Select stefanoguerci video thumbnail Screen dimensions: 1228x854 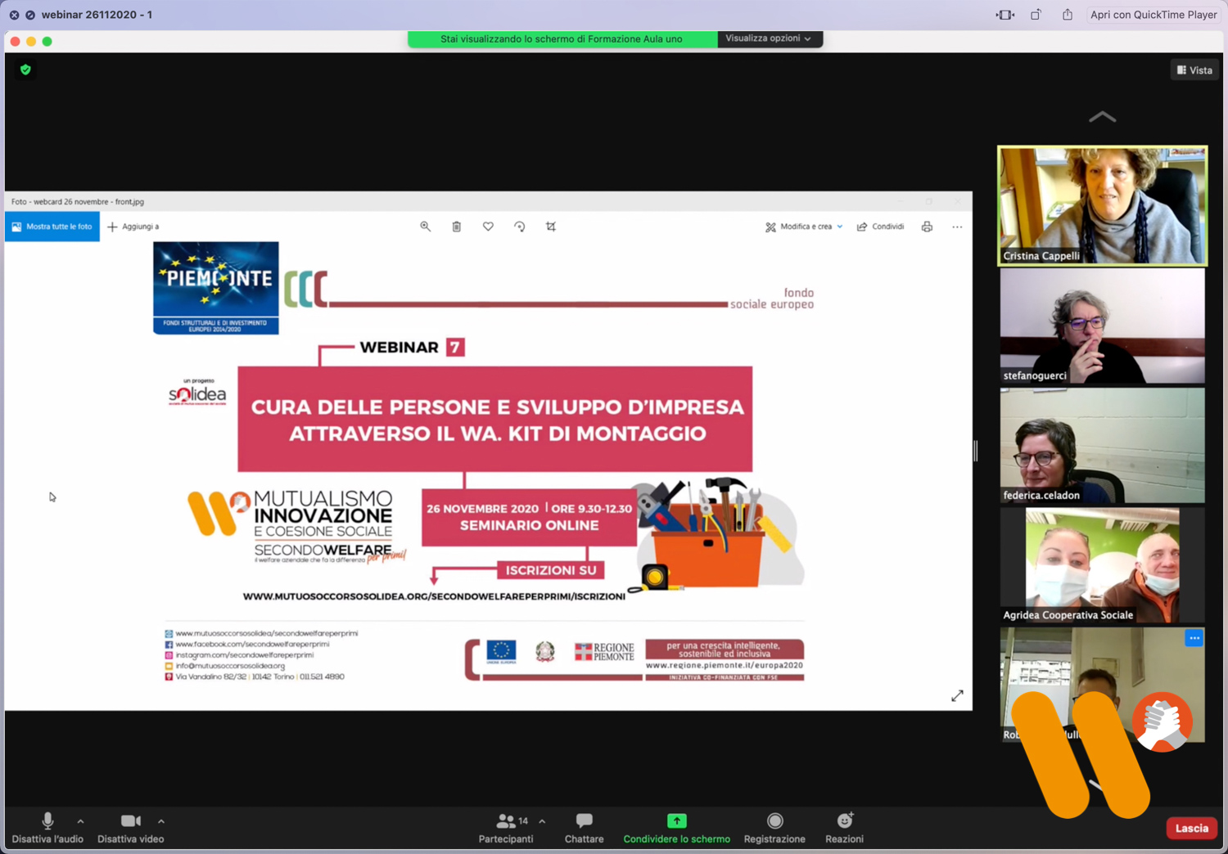(x=1102, y=326)
